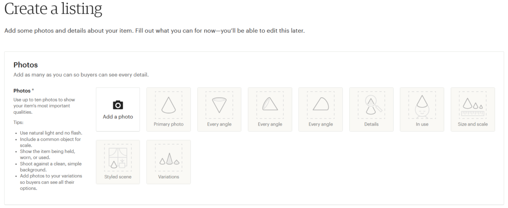Click the 'Add a photo' label

118,117
